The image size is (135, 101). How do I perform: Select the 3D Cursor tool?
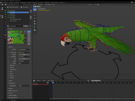click(35, 12)
